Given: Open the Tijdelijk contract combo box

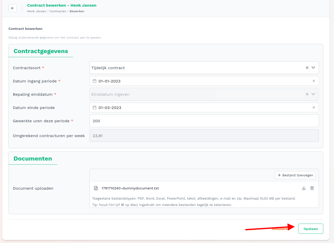Looking at the screenshot, I should [x=204, y=68].
